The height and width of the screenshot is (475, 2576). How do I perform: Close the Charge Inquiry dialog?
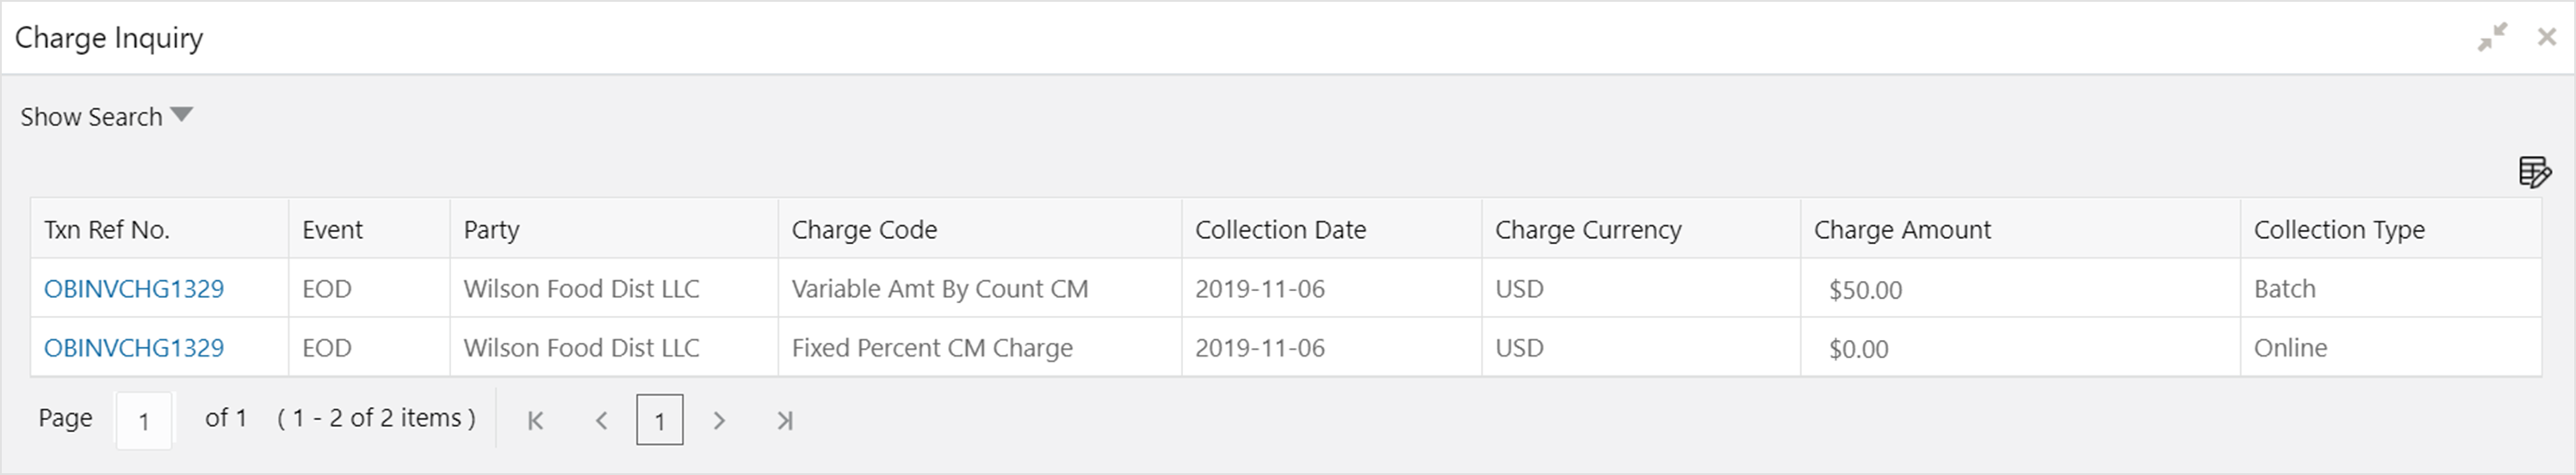point(2547,37)
